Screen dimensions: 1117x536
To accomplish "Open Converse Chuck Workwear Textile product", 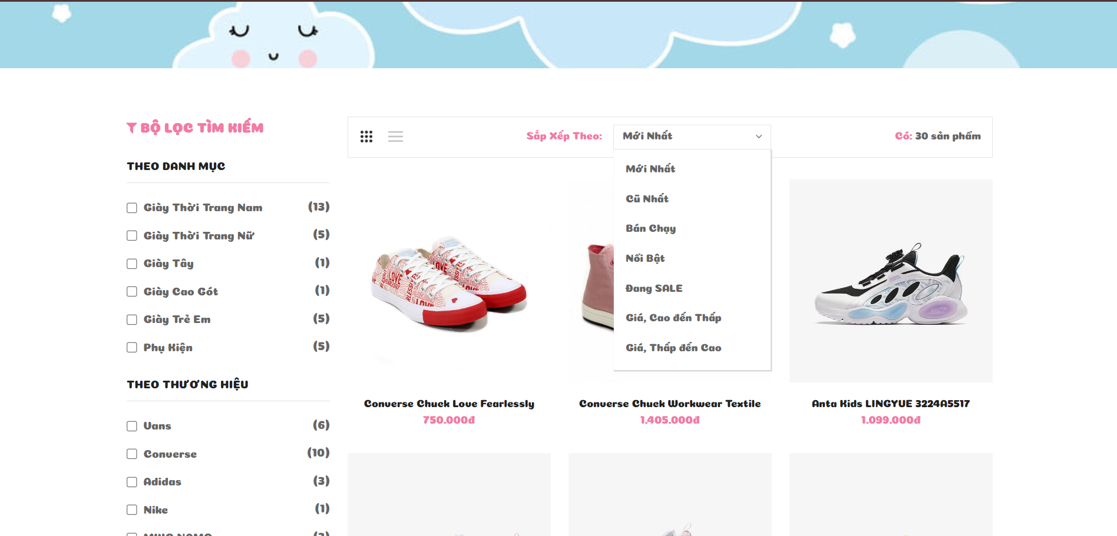I will [670, 404].
